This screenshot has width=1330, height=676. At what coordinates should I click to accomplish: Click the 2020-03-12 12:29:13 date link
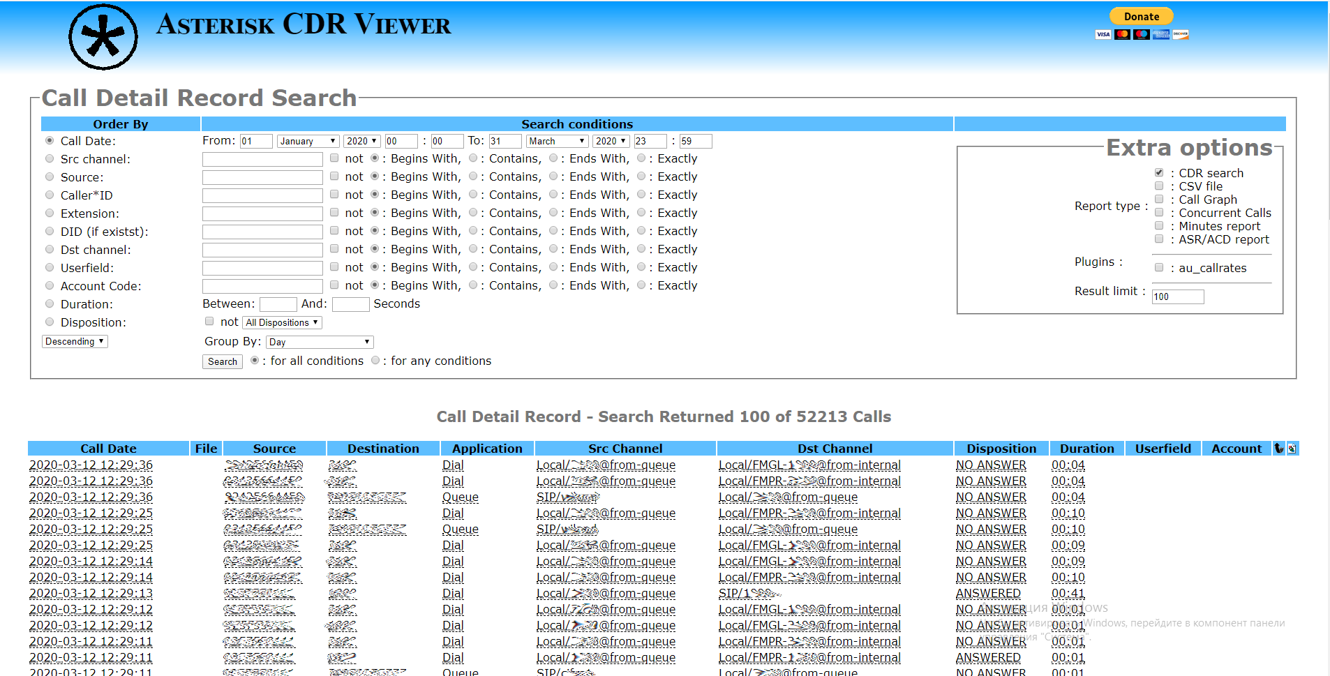point(91,593)
